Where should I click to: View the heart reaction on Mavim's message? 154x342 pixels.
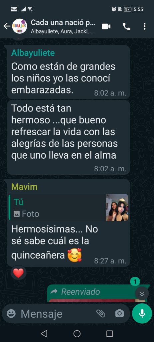19,273
